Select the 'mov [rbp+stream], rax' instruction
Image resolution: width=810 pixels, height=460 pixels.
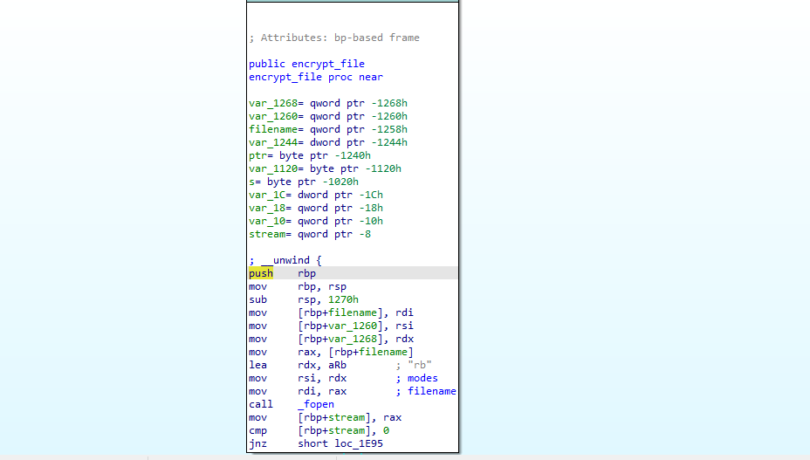325,417
